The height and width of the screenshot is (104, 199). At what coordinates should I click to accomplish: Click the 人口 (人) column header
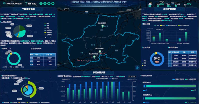tap(38, 55)
